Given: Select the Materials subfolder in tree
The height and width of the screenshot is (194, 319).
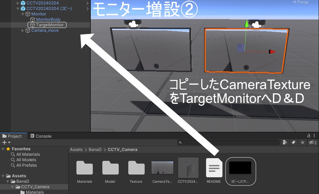Looking at the screenshot, I should click(x=34, y=192).
